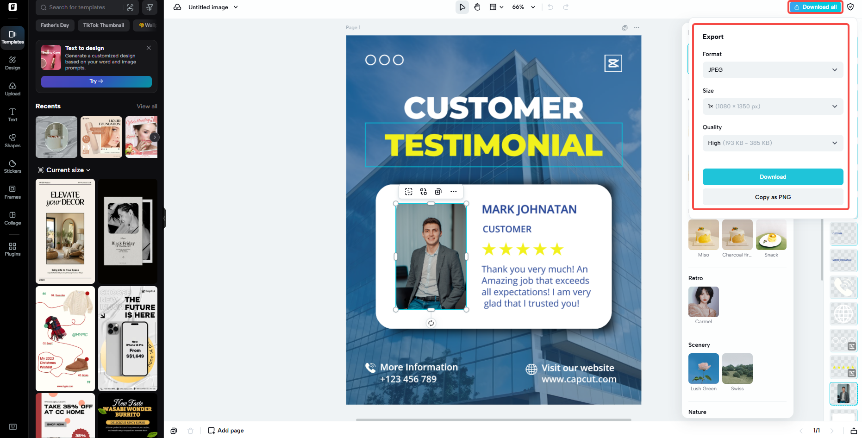
Task: Click the Redo arrow
Action: (x=566, y=7)
